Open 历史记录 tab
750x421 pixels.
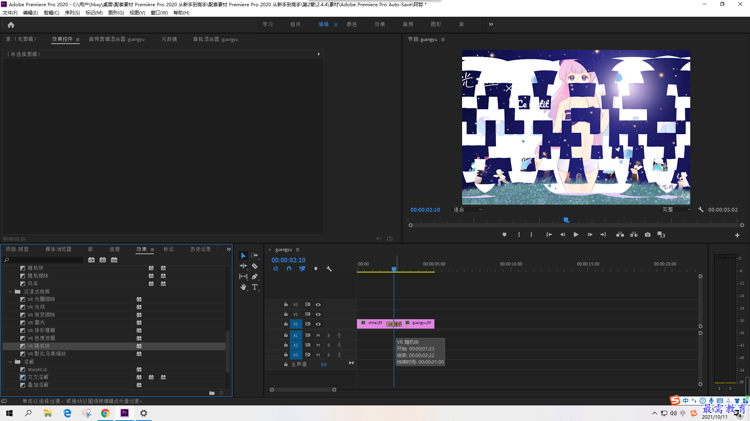[200, 249]
